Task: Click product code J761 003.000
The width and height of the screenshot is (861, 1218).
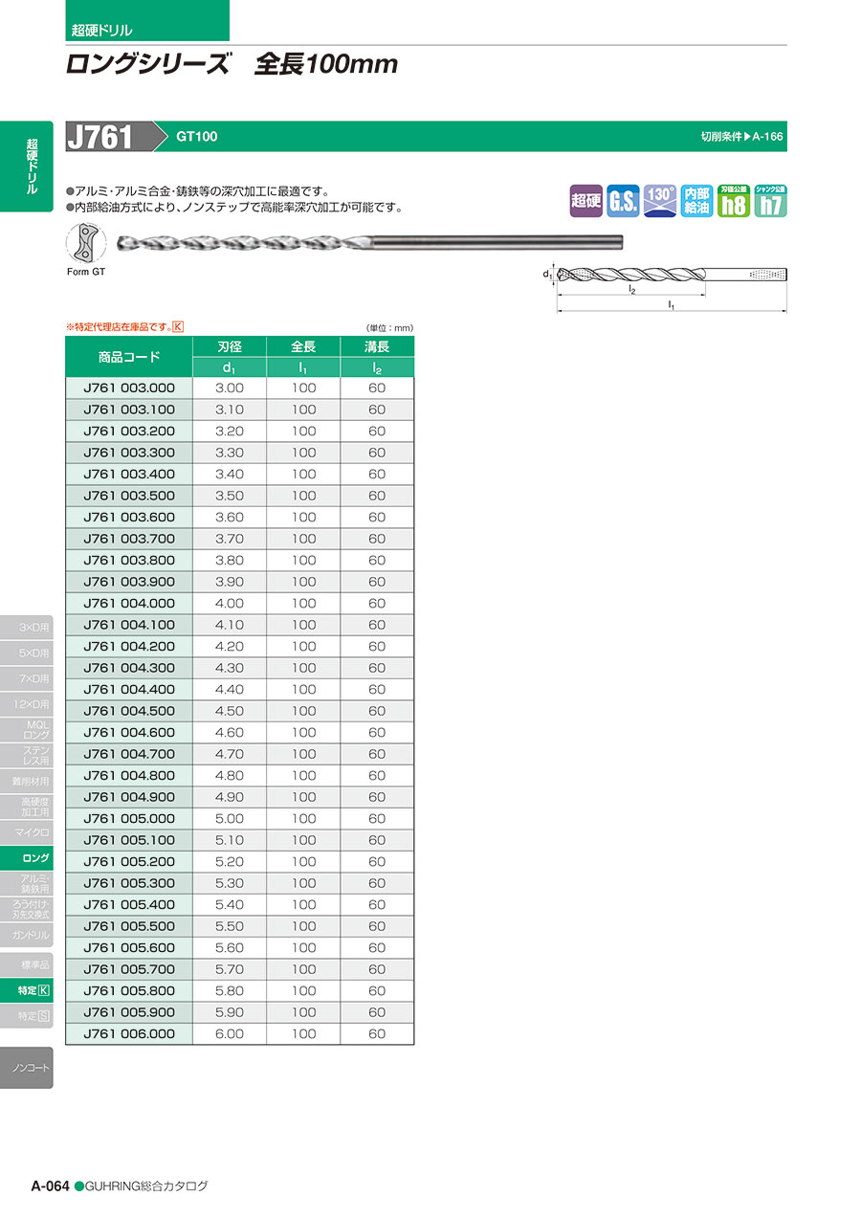Action: tap(129, 388)
